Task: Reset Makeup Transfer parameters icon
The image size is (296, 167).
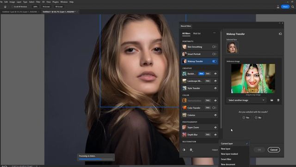Action: coord(280,34)
